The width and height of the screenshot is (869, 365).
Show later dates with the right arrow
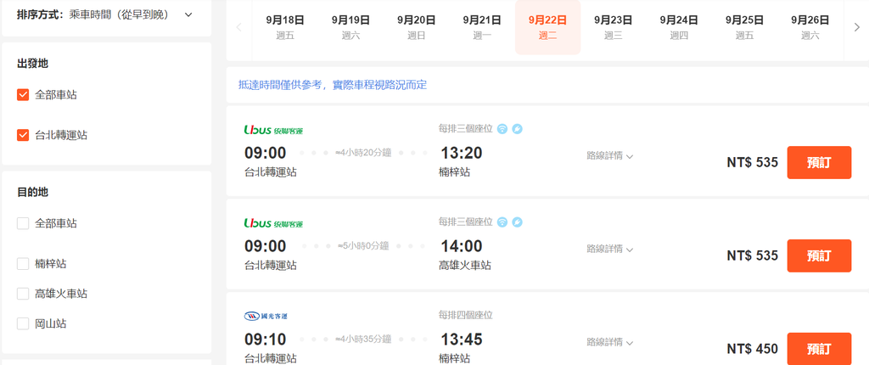click(856, 27)
